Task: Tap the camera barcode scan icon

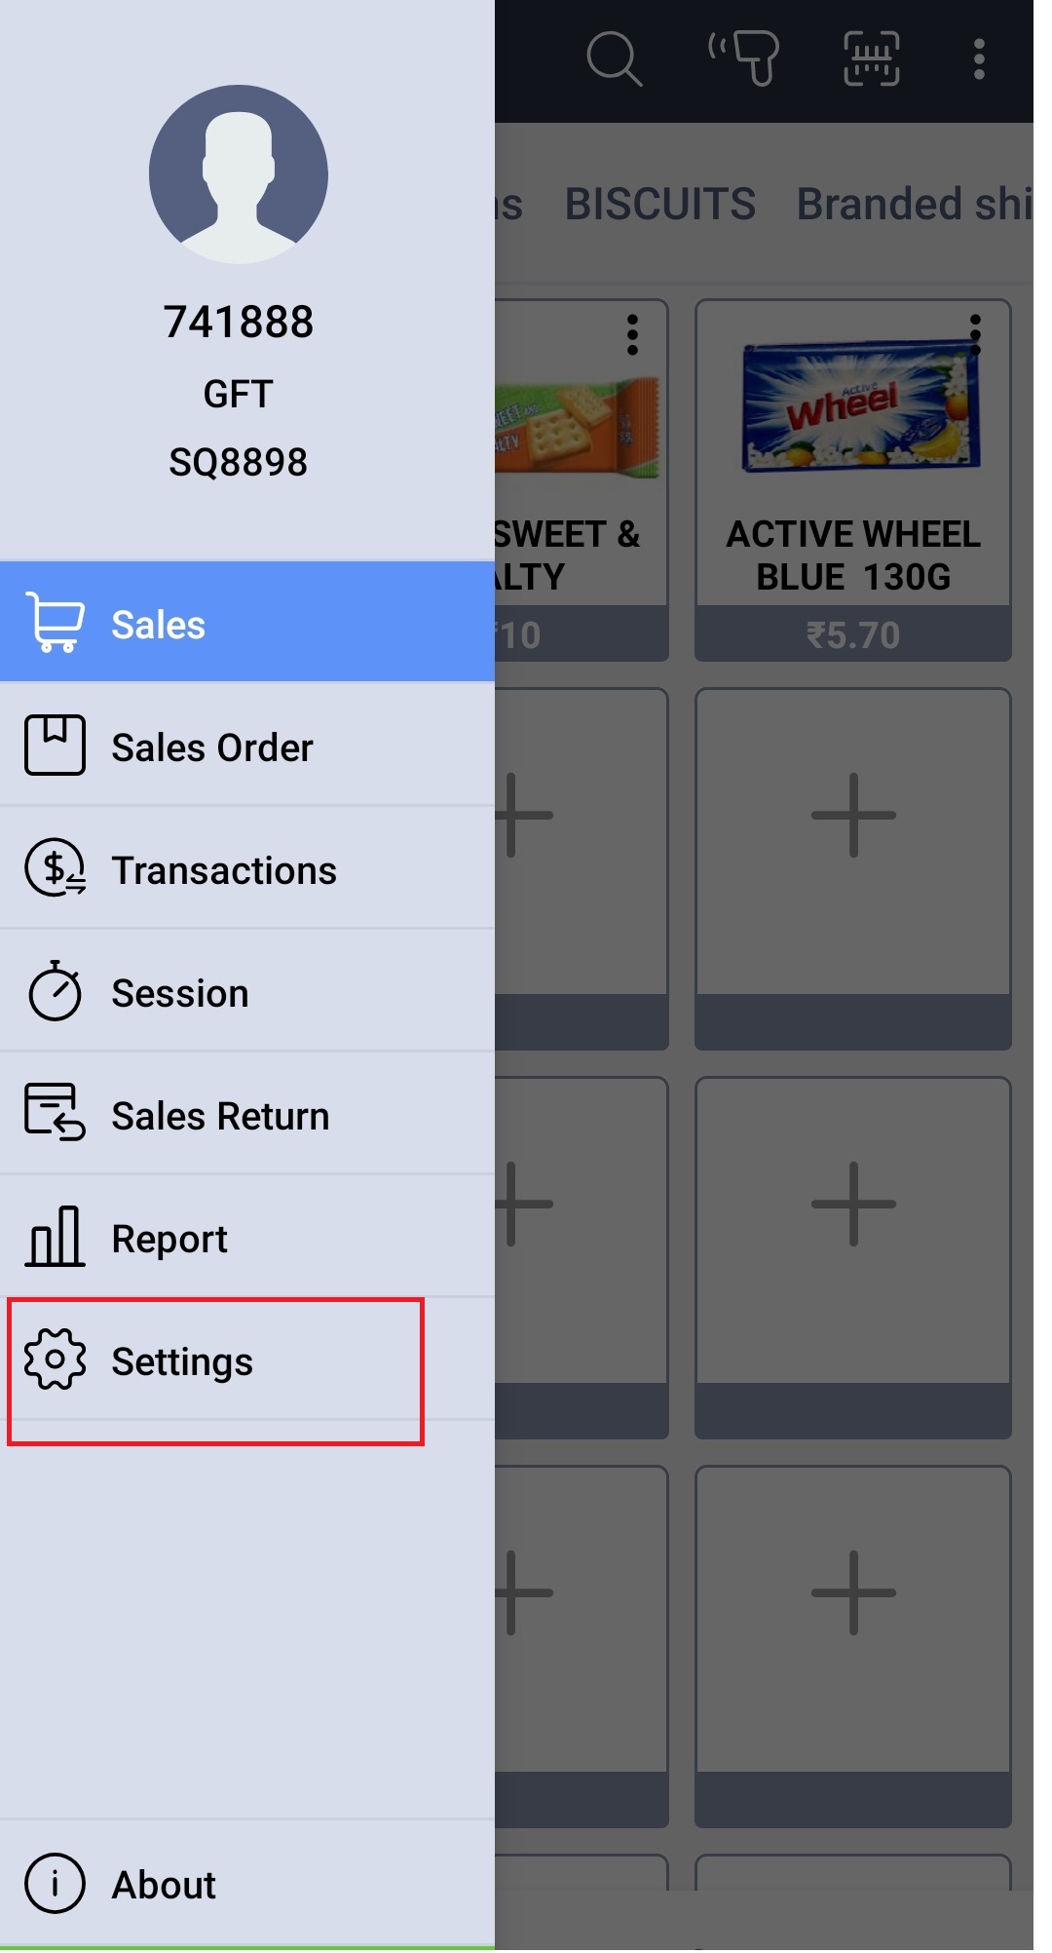Action: (x=871, y=58)
